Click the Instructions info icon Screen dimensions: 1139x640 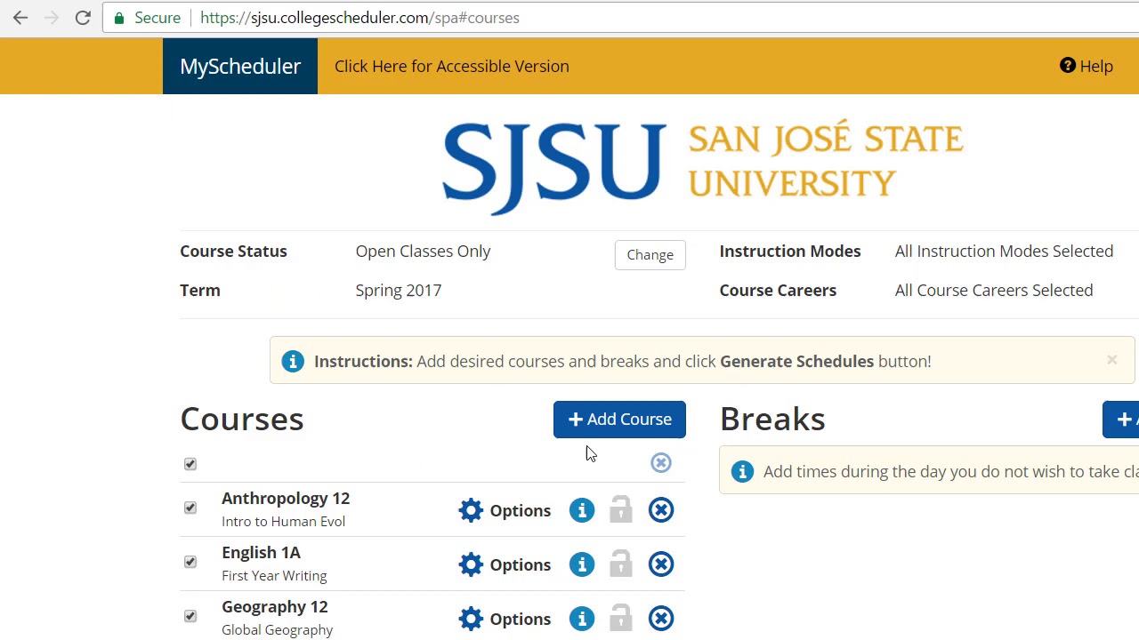293,361
